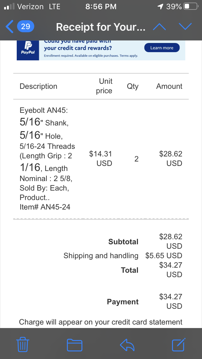202x359 pixels.
Task: Tap the compose new message icon
Action: [178, 344]
